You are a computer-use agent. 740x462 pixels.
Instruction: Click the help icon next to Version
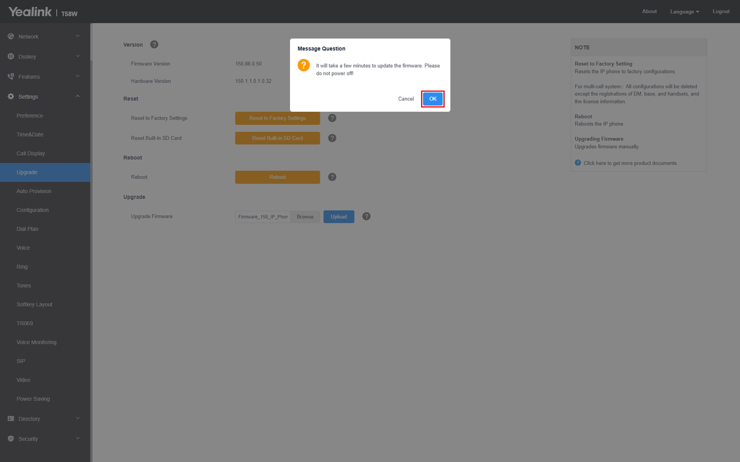[154, 44]
